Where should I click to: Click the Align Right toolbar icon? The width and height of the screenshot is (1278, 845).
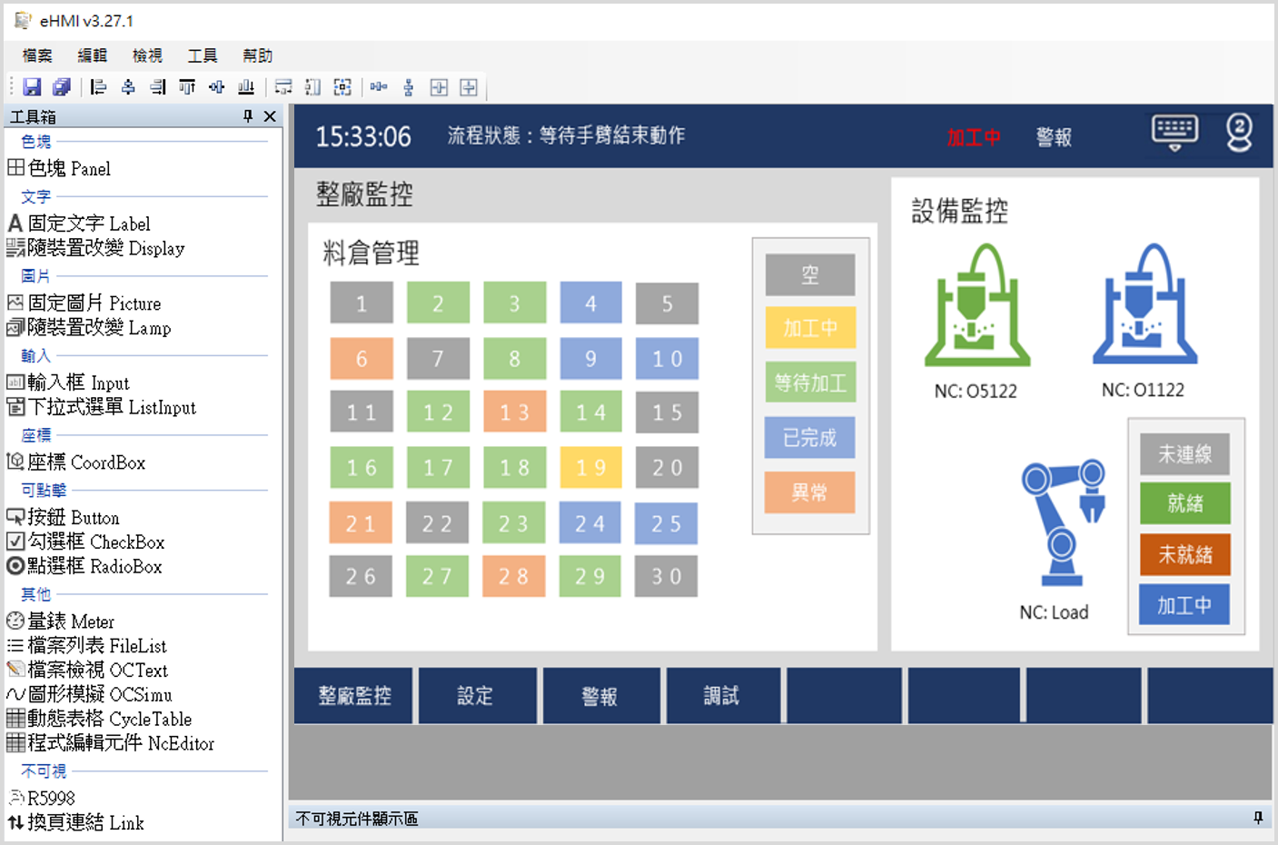click(x=158, y=87)
